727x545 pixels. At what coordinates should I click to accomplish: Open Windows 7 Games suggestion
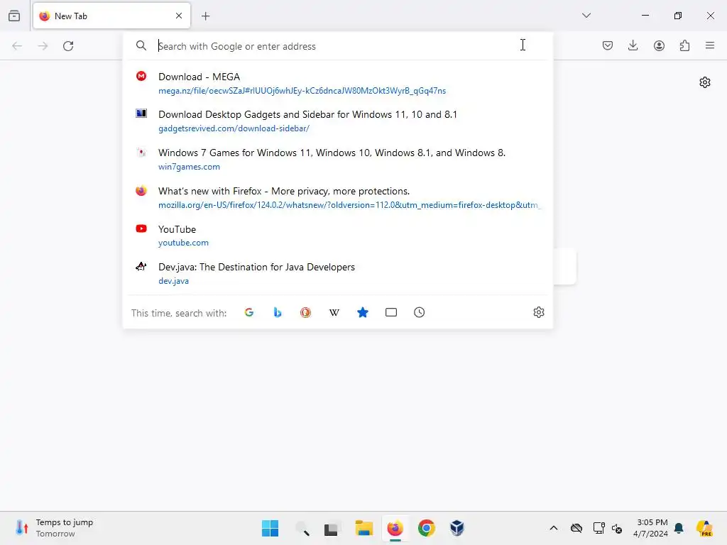tap(337, 160)
